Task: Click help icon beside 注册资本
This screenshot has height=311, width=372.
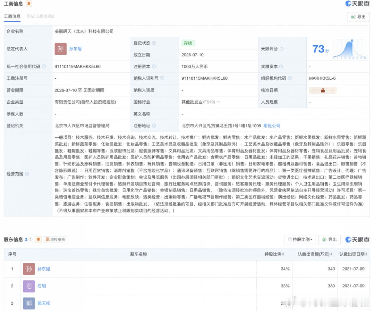Action: point(154,67)
